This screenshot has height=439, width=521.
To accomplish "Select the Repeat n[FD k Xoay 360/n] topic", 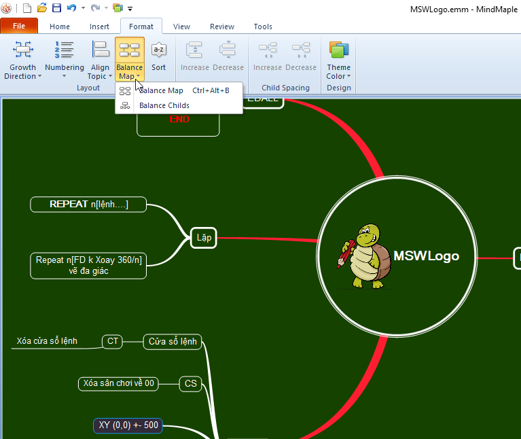I will 88,266.
